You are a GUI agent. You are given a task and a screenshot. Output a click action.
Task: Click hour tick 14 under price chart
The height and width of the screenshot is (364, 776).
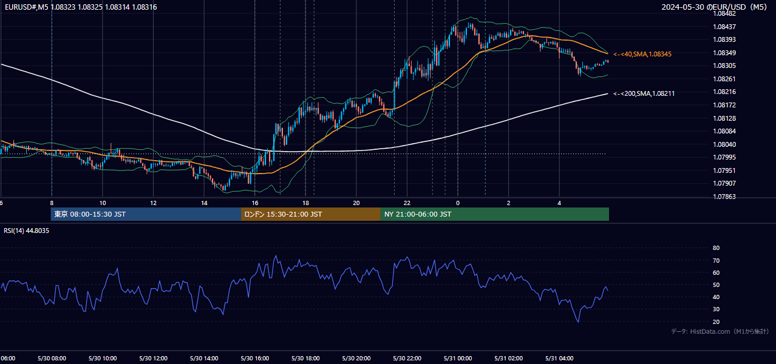point(204,203)
